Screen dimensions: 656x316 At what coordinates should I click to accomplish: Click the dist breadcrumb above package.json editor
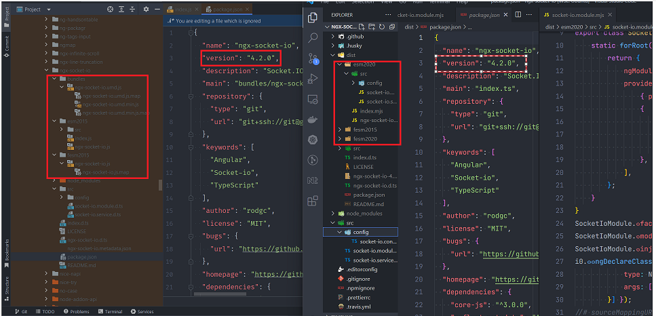pos(409,26)
